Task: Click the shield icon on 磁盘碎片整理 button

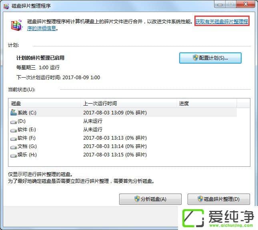Action: (x=200, y=199)
